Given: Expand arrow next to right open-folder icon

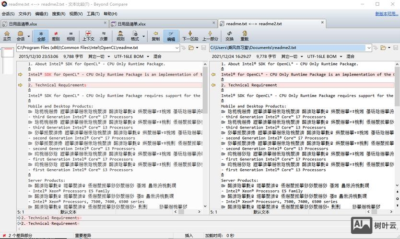Looking at the screenshot, I should (x=389, y=47).
